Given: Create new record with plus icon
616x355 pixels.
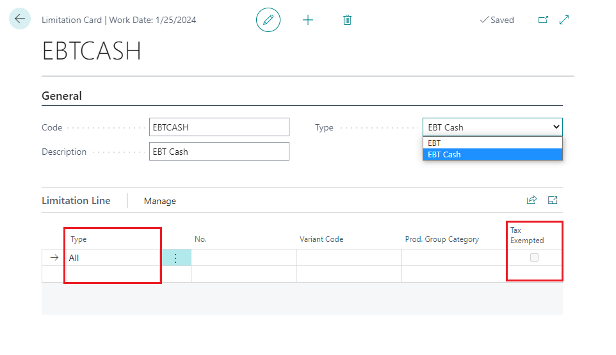Looking at the screenshot, I should point(308,20).
